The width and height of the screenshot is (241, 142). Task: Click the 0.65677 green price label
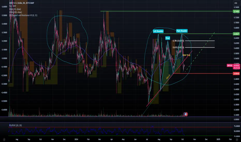coord(236,34)
